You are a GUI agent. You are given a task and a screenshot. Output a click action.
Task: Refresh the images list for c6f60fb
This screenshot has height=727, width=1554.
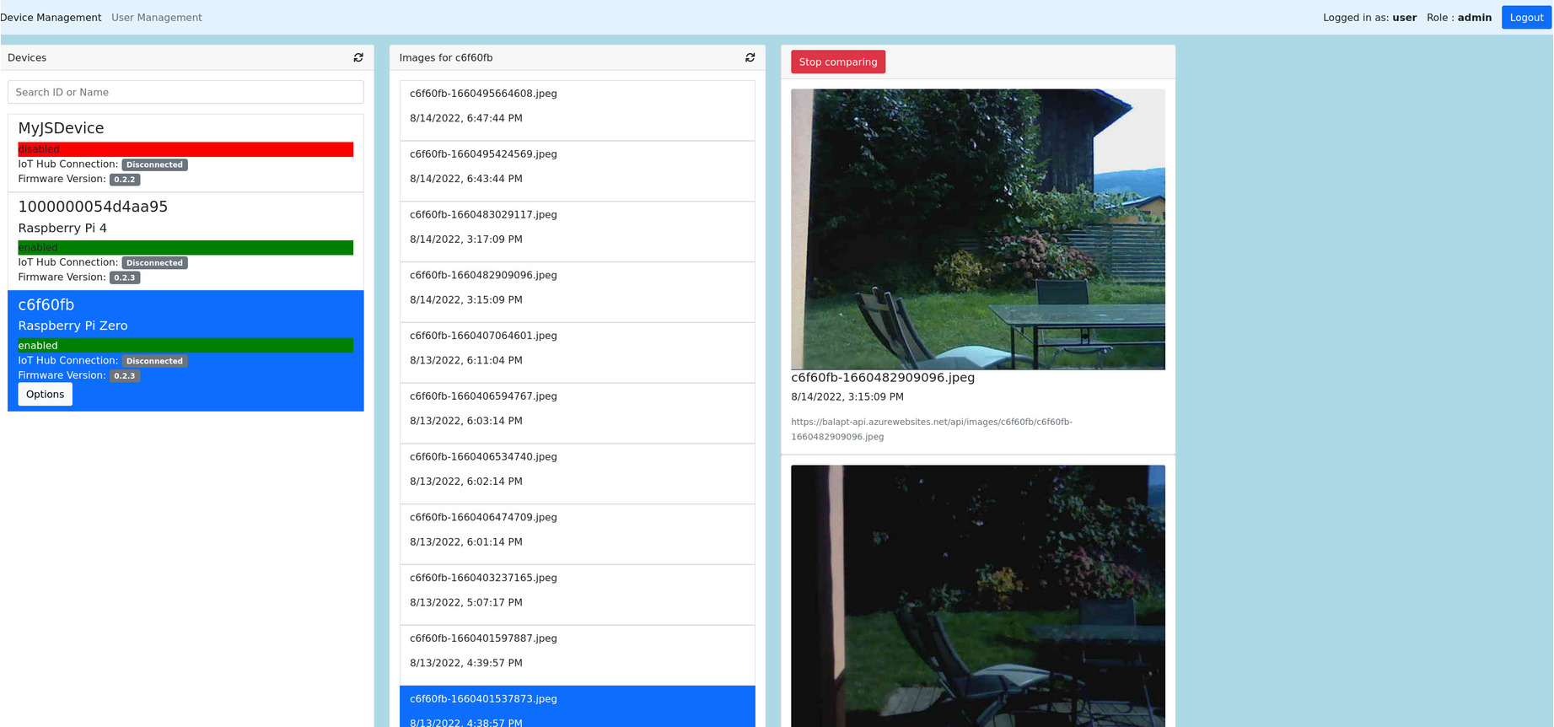point(750,57)
